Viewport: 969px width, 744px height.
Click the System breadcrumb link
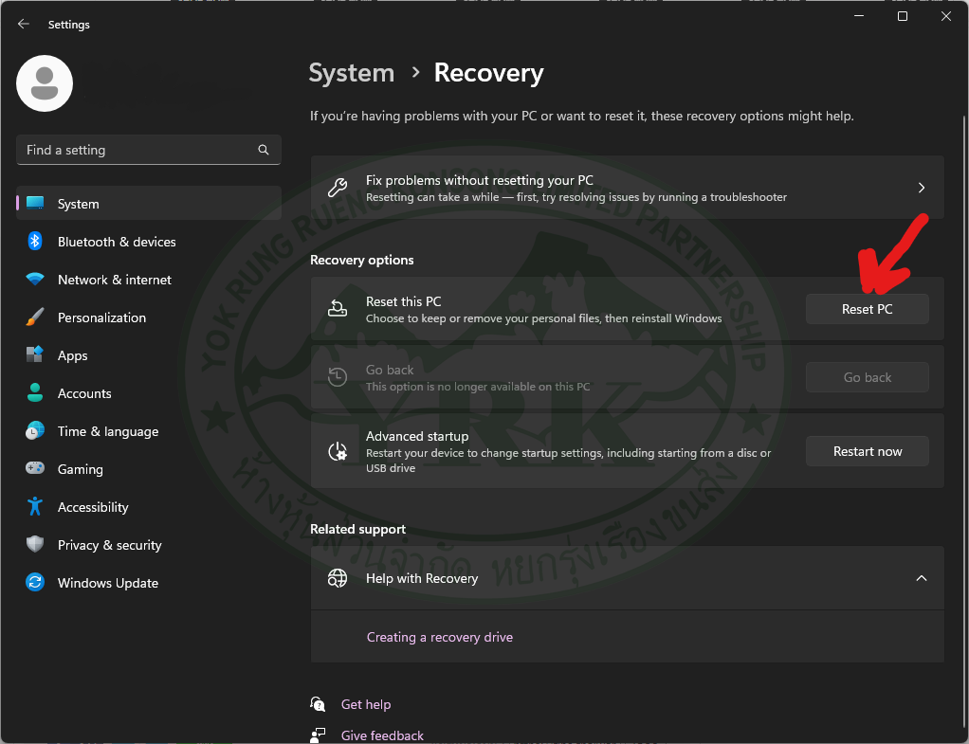coord(351,73)
